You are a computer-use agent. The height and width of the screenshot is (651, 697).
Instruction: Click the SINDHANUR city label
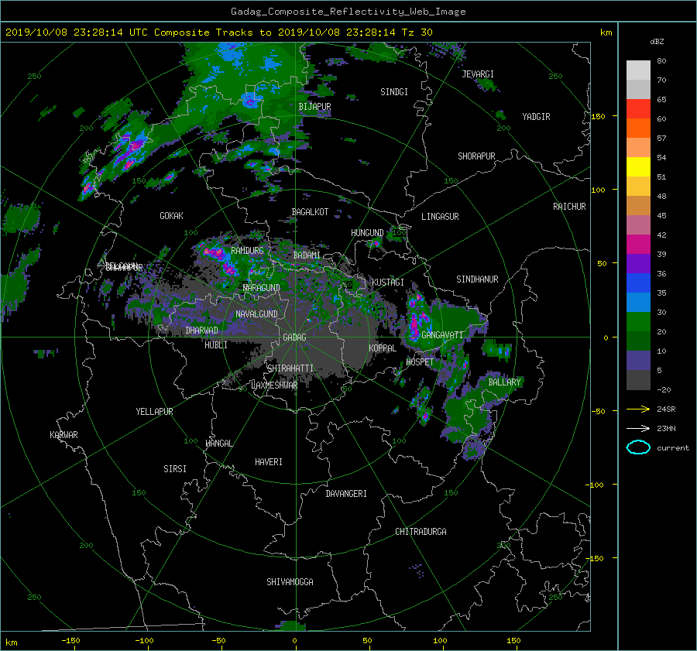tap(477, 279)
